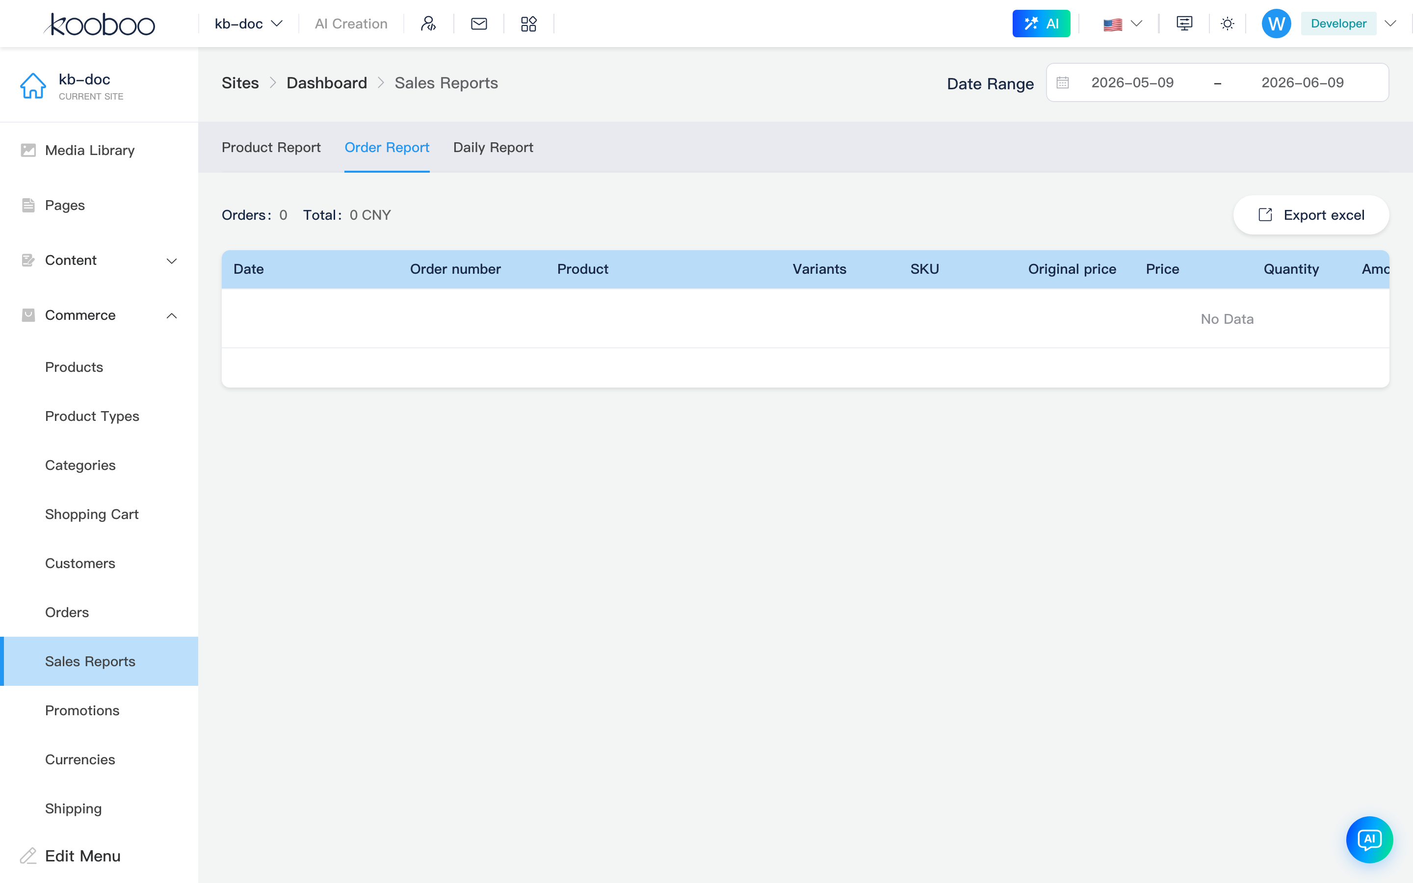Click the Variants column header
The image size is (1413, 883).
click(x=819, y=269)
